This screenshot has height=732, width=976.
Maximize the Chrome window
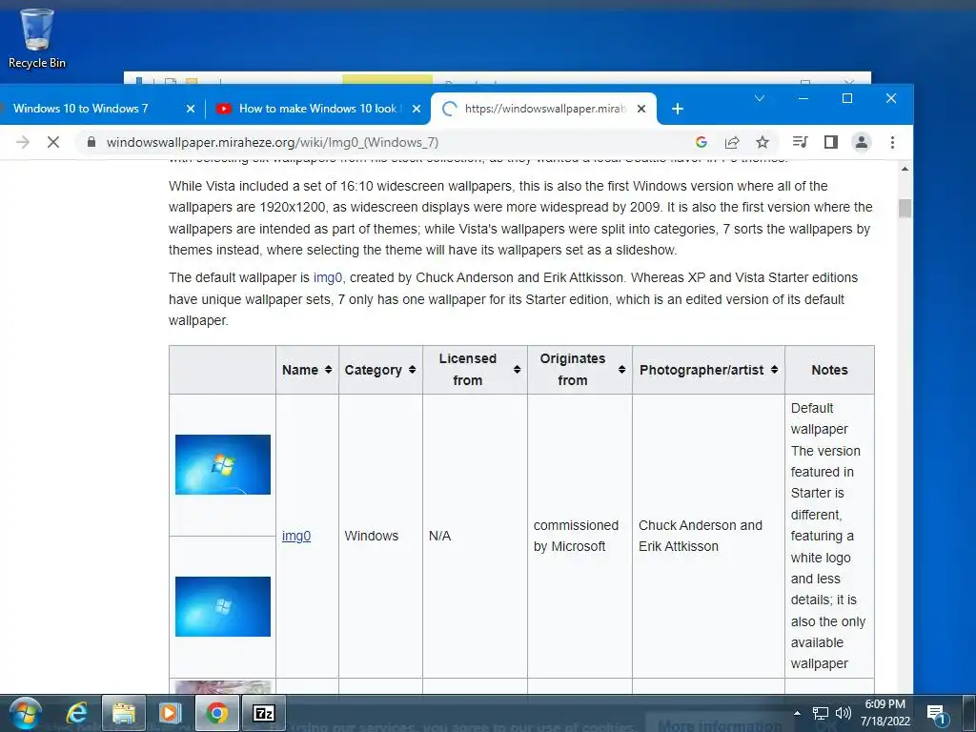point(847,98)
